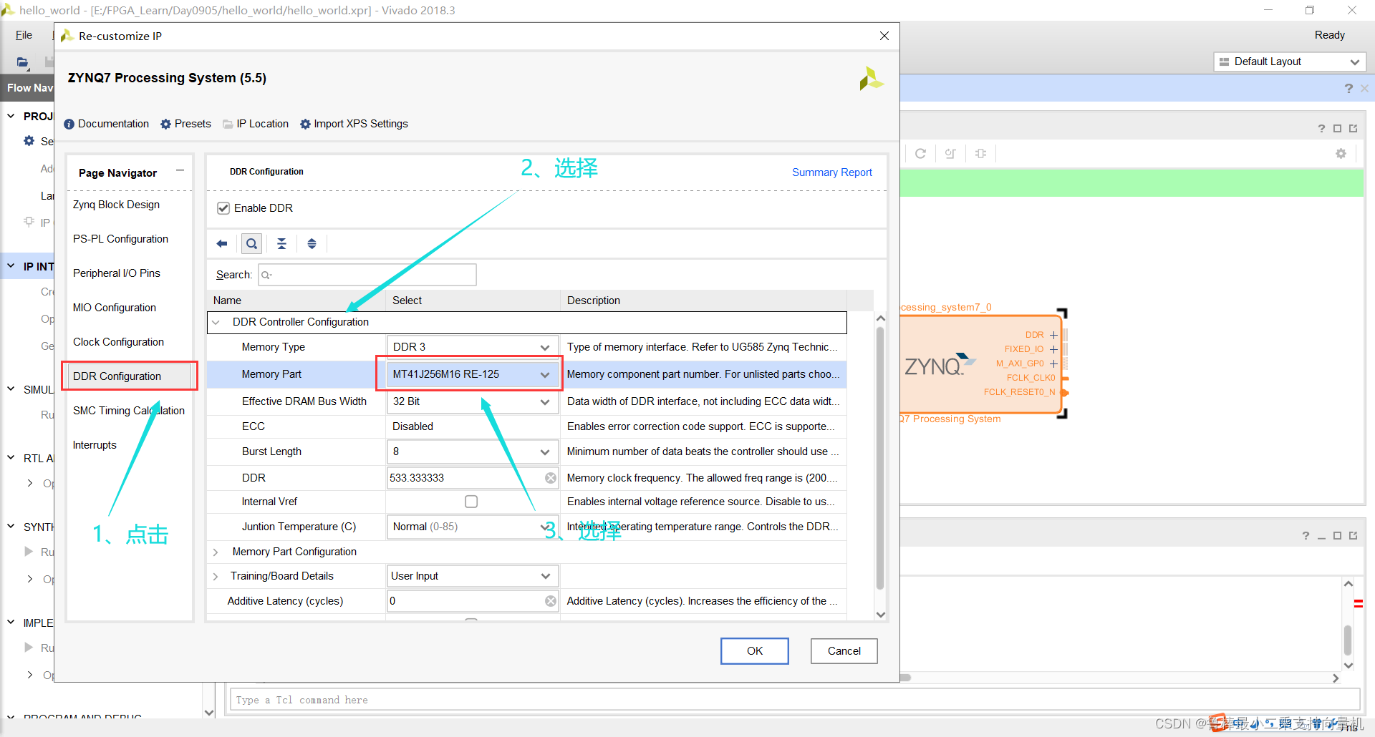Click the help question mark in blue bar

point(1349,88)
